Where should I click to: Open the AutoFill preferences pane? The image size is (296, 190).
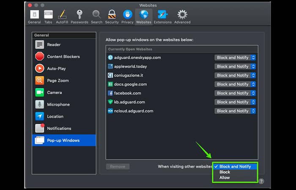[x=62, y=17]
